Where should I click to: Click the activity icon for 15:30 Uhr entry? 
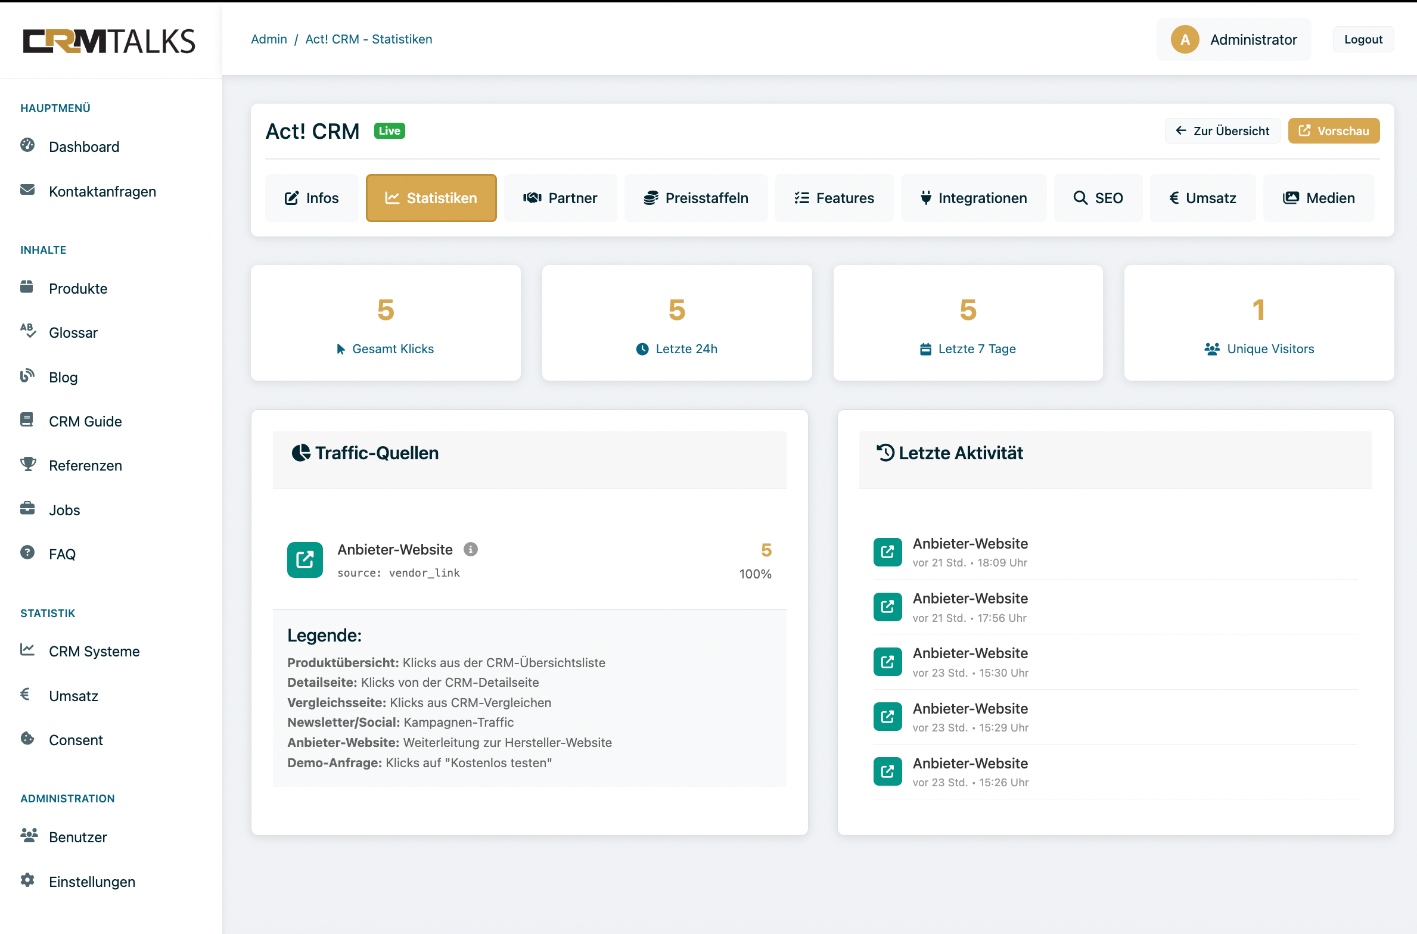point(888,662)
